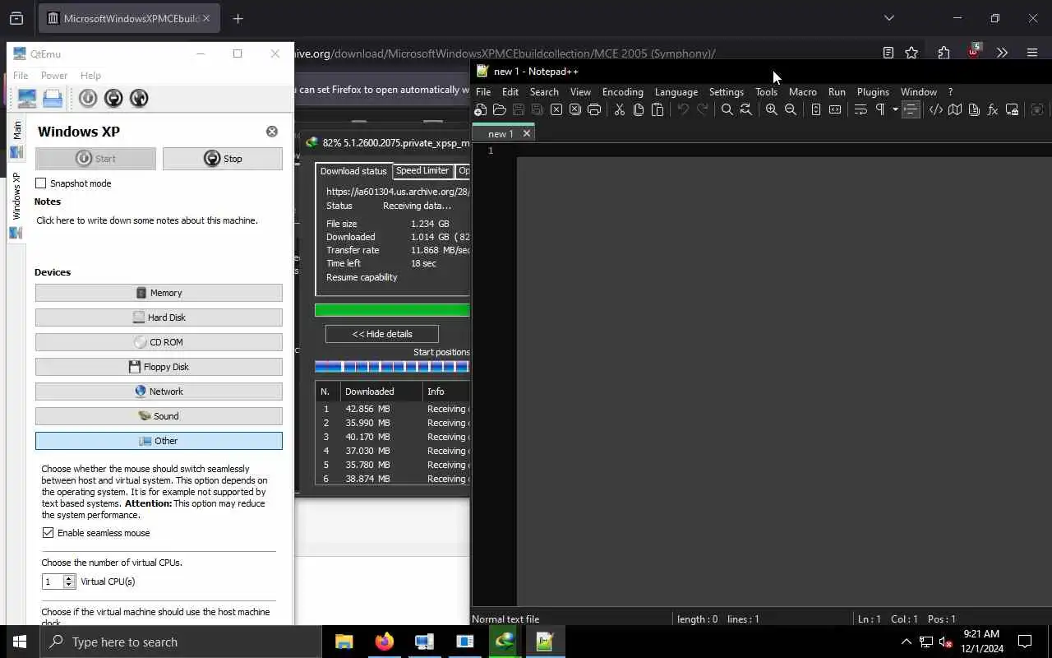Open the Plugins menu in Notepad++

[873, 92]
